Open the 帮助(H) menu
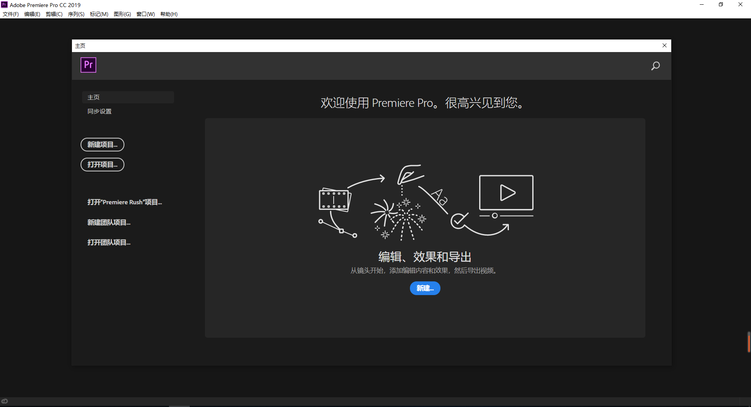The width and height of the screenshot is (751, 407). pos(169,14)
